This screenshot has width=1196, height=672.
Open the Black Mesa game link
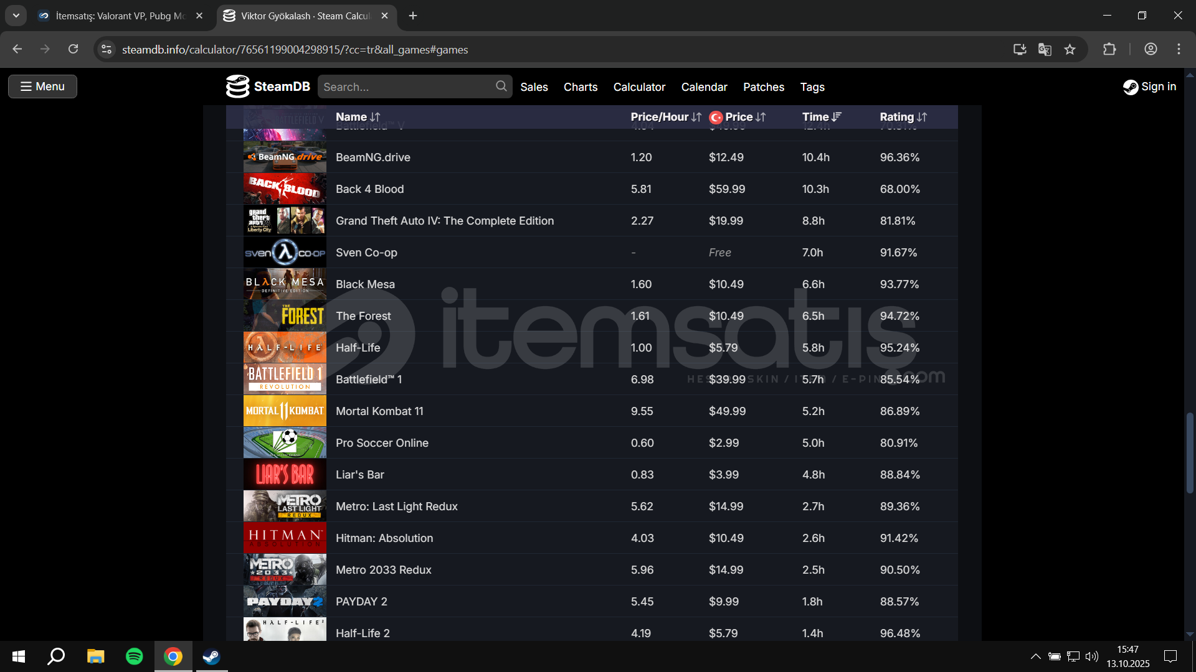tap(365, 284)
